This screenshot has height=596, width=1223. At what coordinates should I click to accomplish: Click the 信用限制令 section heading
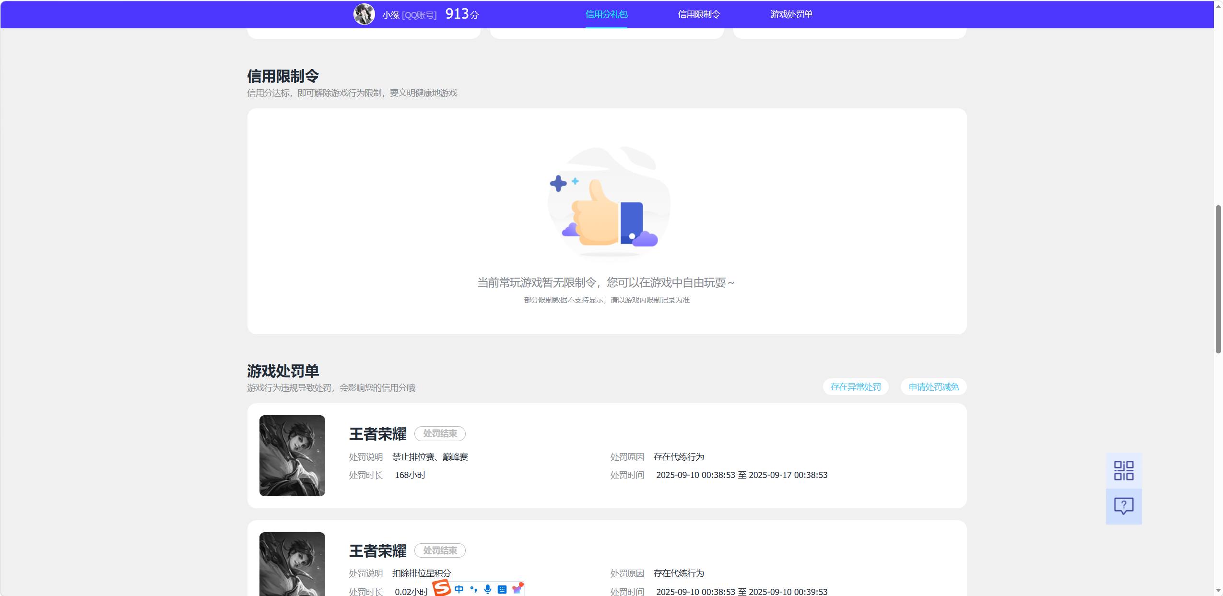click(283, 76)
